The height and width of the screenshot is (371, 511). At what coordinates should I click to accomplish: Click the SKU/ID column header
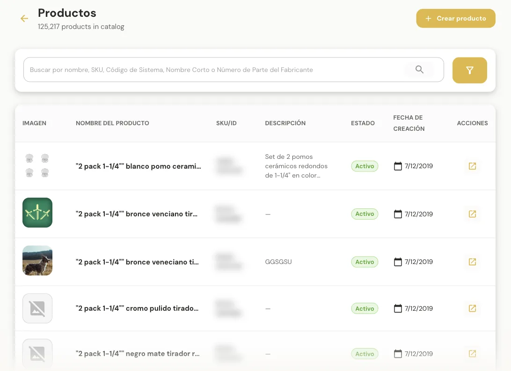[226, 123]
